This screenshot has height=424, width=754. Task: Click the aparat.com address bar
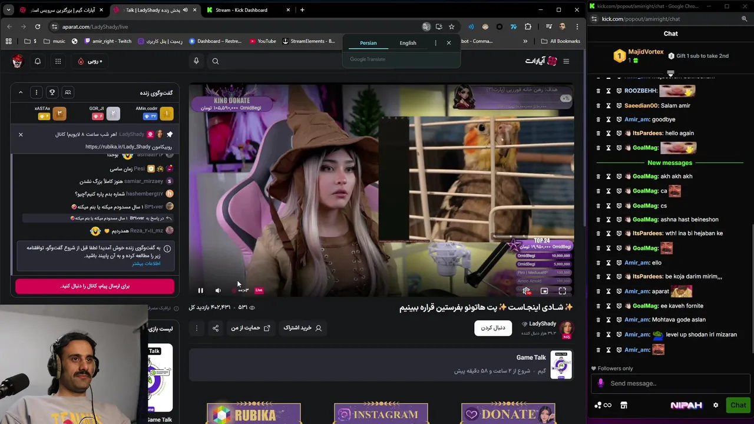click(236, 26)
